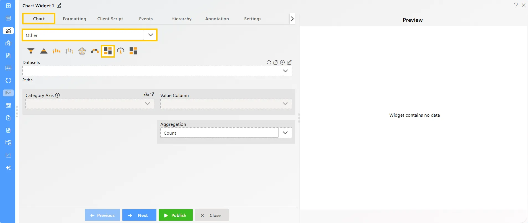Click the 'Widget contains no data' message

414,115
